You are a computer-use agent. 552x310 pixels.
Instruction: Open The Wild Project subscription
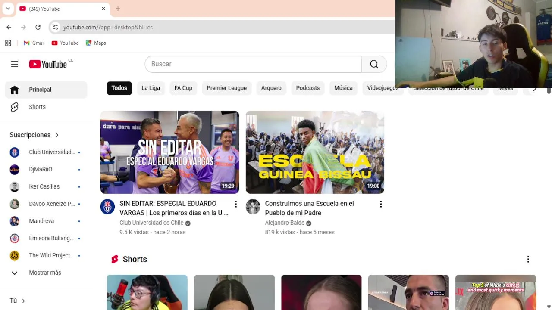[x=46, y=255]
